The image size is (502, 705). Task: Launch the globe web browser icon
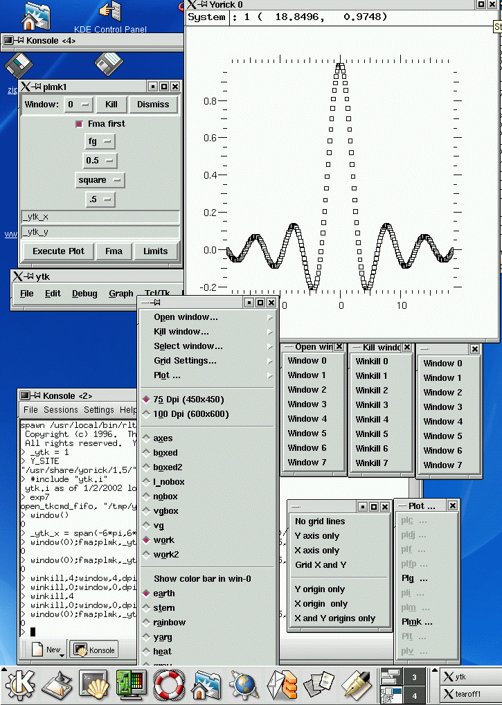tap(244, 684)
